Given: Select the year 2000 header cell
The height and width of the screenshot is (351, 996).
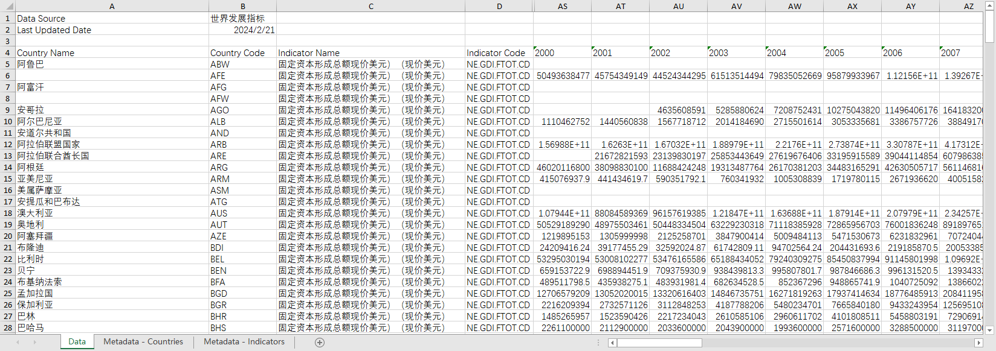Looking at the screenshot, I should (562, 52).
